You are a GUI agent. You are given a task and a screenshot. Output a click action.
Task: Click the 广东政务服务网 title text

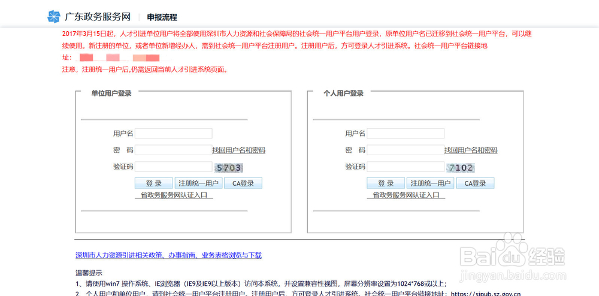click(x=98, y=17)
